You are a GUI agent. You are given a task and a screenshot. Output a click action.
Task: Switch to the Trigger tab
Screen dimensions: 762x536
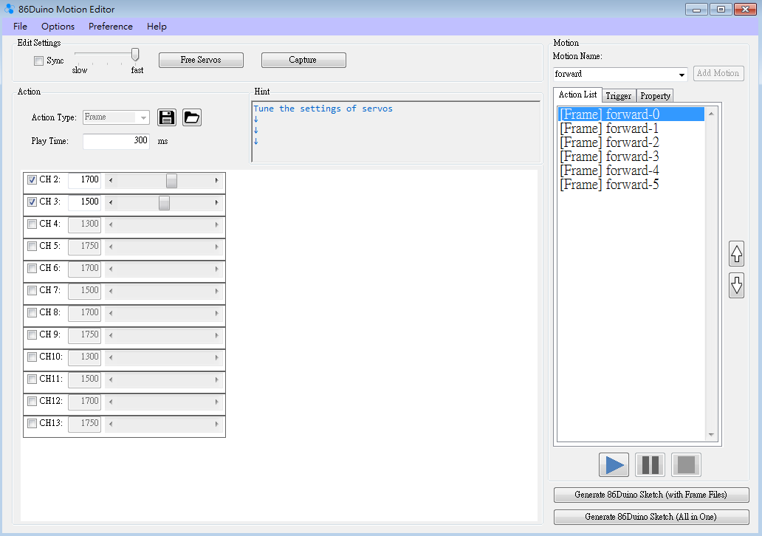point(618,96)
